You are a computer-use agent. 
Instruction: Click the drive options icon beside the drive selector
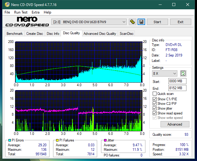pyautogui.click(x=132, y=22)
